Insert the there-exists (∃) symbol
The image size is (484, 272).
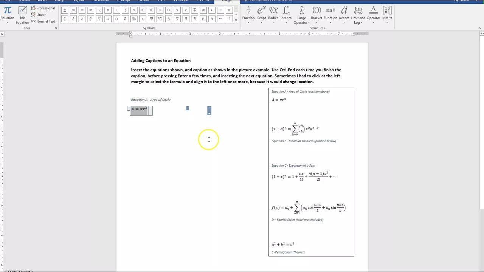click(186, 19)
